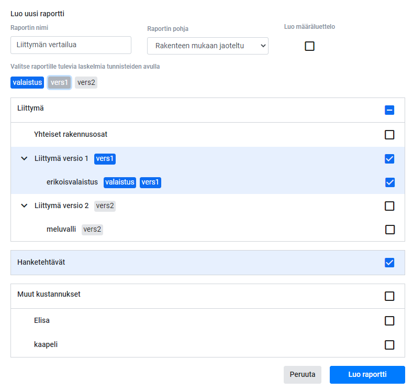Viewport: 413px width, 390px height.
Task: Check the meluvalli checkbox
Action: coord(390,230)
